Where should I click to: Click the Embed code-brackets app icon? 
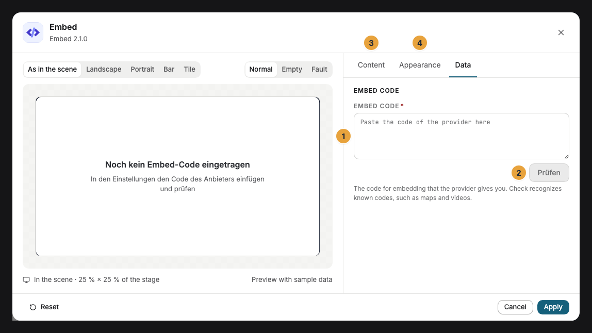click(x=33, y=32)
